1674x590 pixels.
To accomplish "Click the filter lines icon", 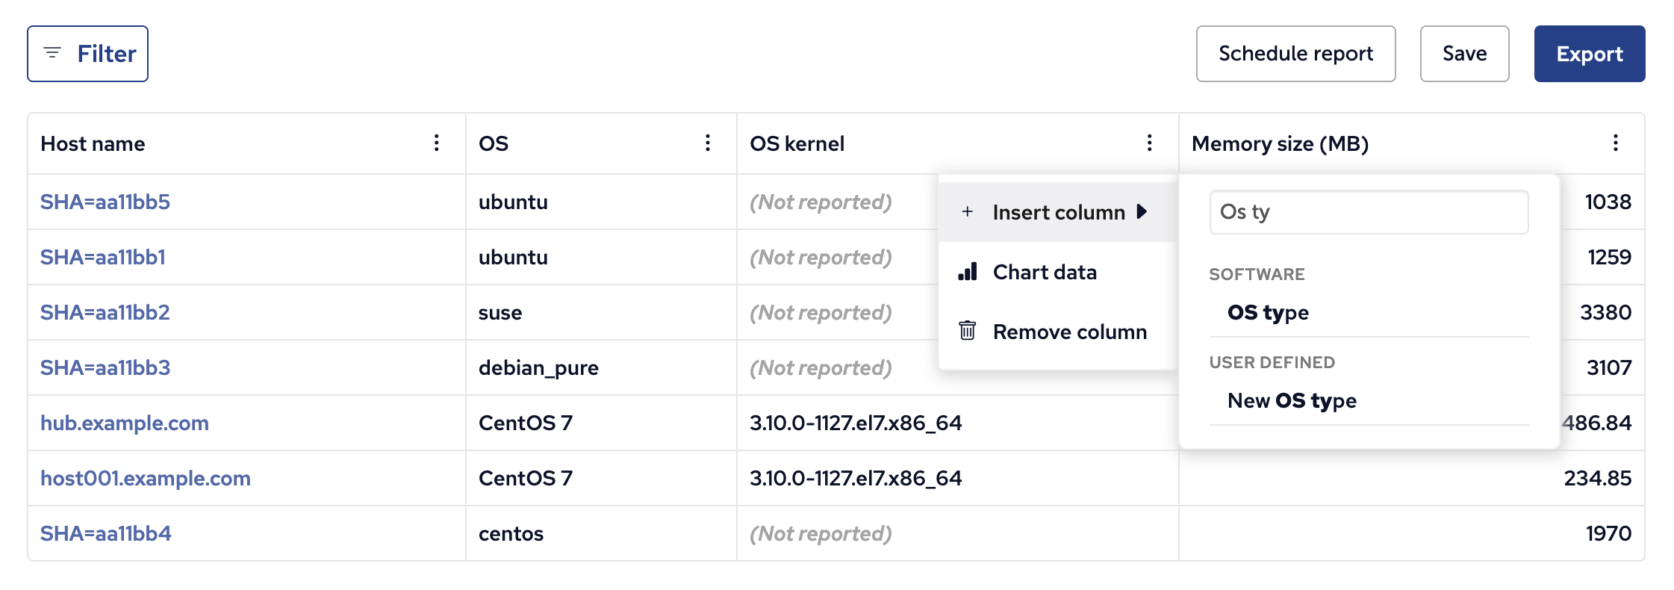I will [52, 53].
